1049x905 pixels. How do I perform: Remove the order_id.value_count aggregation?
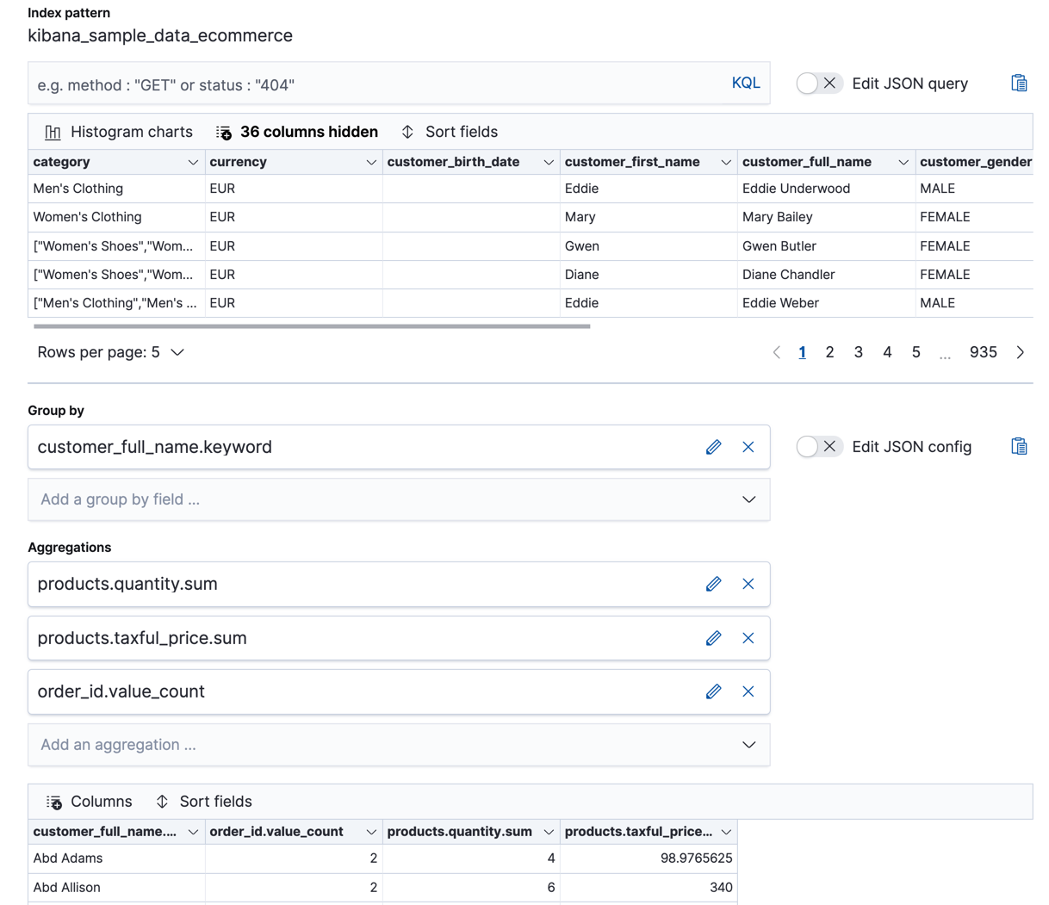tap(748, 691)
